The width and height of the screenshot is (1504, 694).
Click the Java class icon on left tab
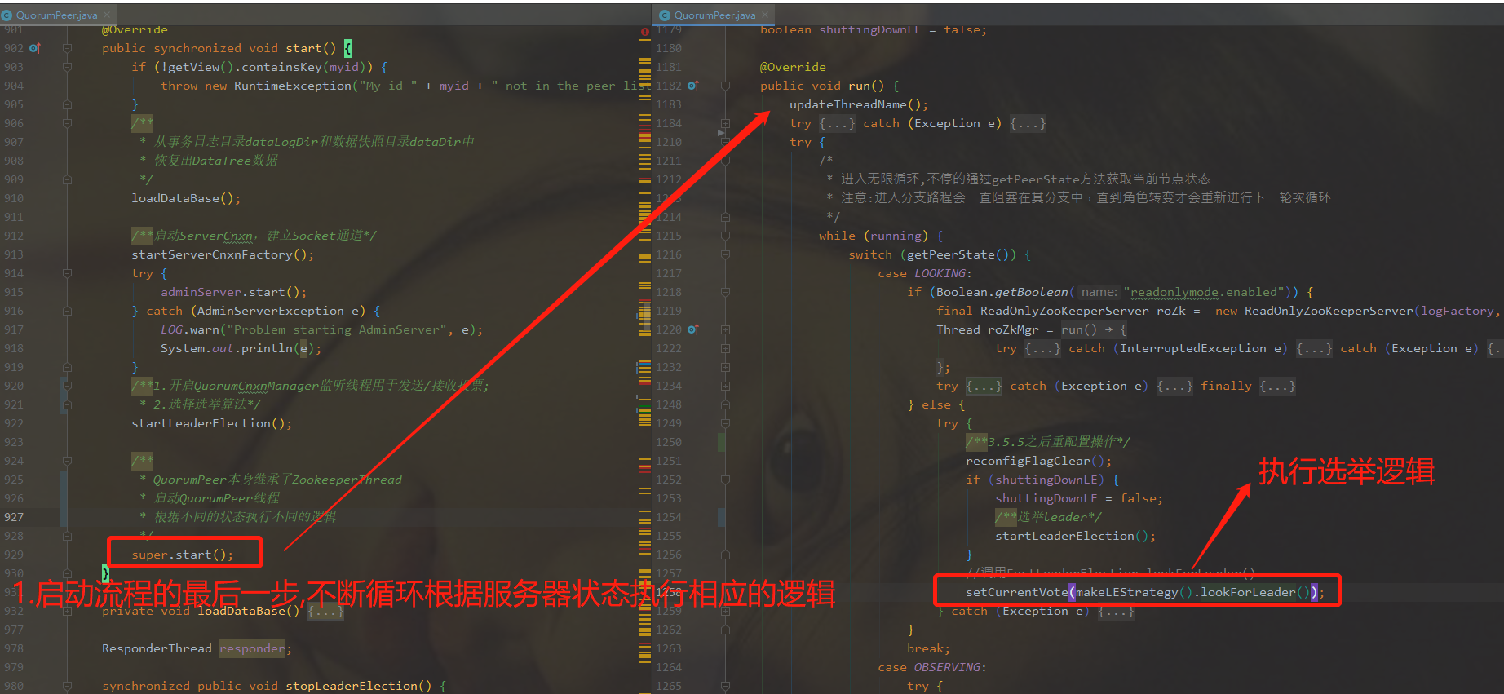[x=7, y=15]
